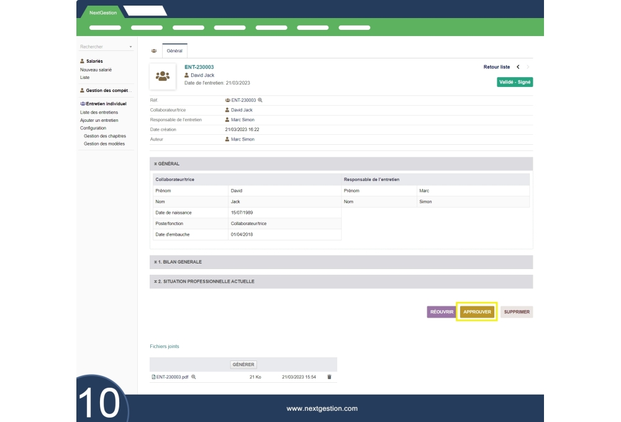Open the Rechercher dropdown arrow
Screen dimensions: 621x422
pos(130,47)
